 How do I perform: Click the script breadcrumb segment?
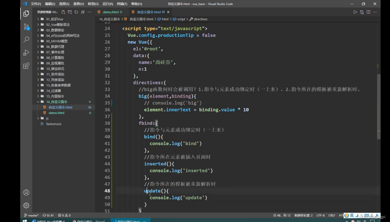point(179,19)
